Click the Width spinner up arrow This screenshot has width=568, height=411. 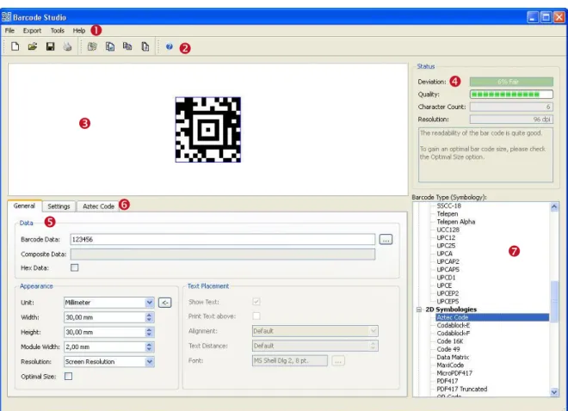[149, 315]
